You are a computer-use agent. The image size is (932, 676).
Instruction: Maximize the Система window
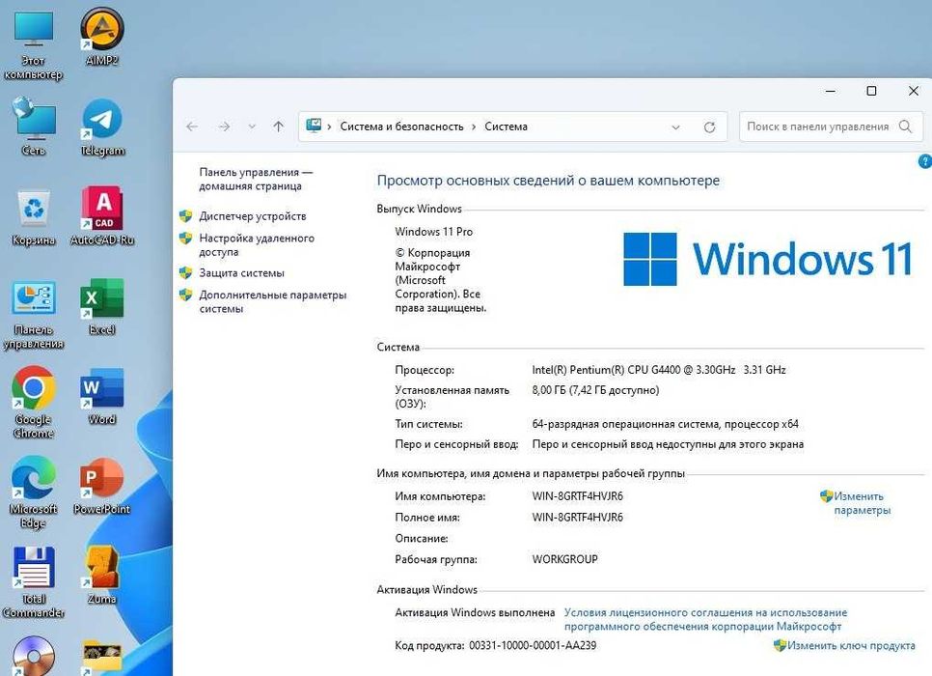871,91
